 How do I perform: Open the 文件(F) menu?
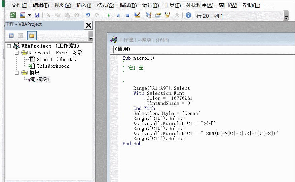point(20,5)
